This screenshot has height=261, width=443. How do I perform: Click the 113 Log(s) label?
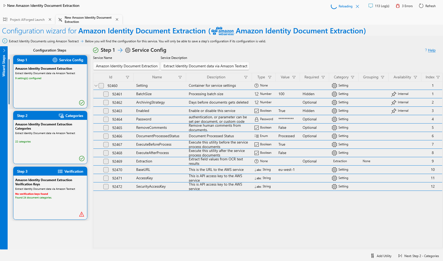coord(382,6)
